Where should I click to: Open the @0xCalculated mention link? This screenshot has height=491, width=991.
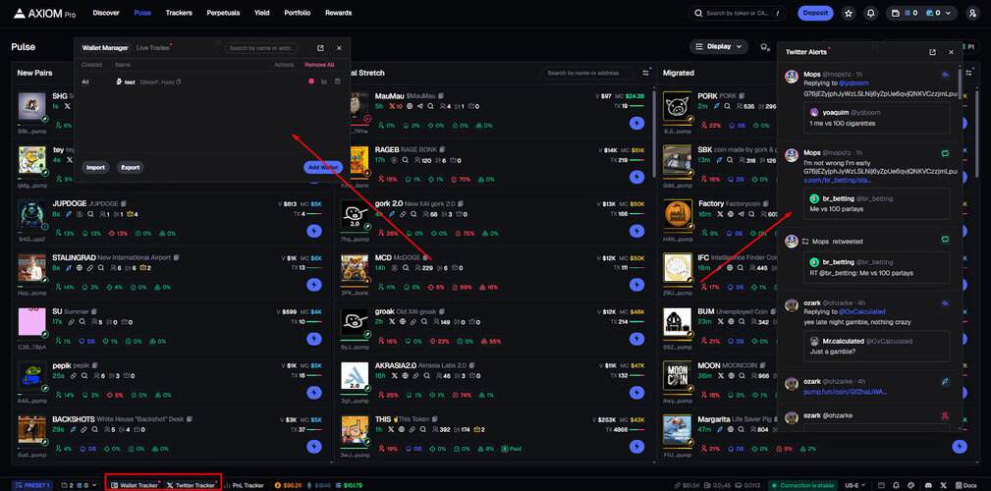coord(861,312)
